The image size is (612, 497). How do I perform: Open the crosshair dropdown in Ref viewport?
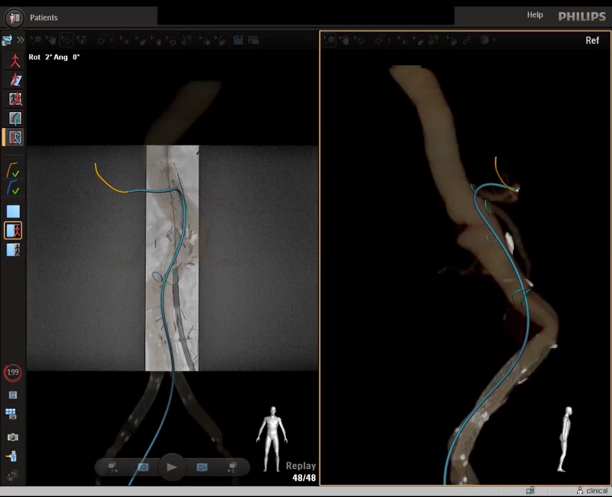[389, 40]
